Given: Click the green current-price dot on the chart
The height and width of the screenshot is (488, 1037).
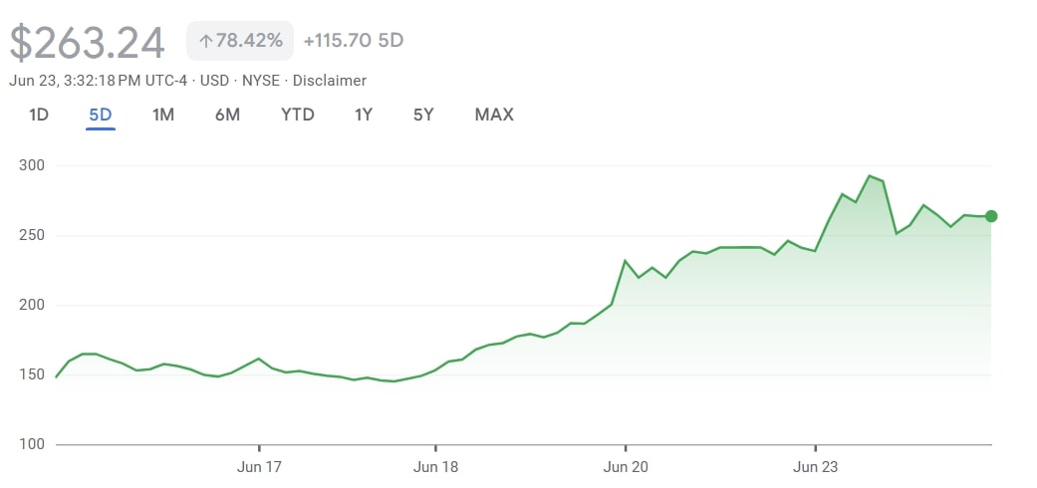Looking at the screenshot, I should point(991,216).
